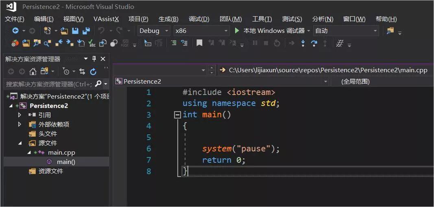Select the 解决方案"Persistence2" solution node
434x207 pixels.
pyautogui.click(x=65, y=97)
